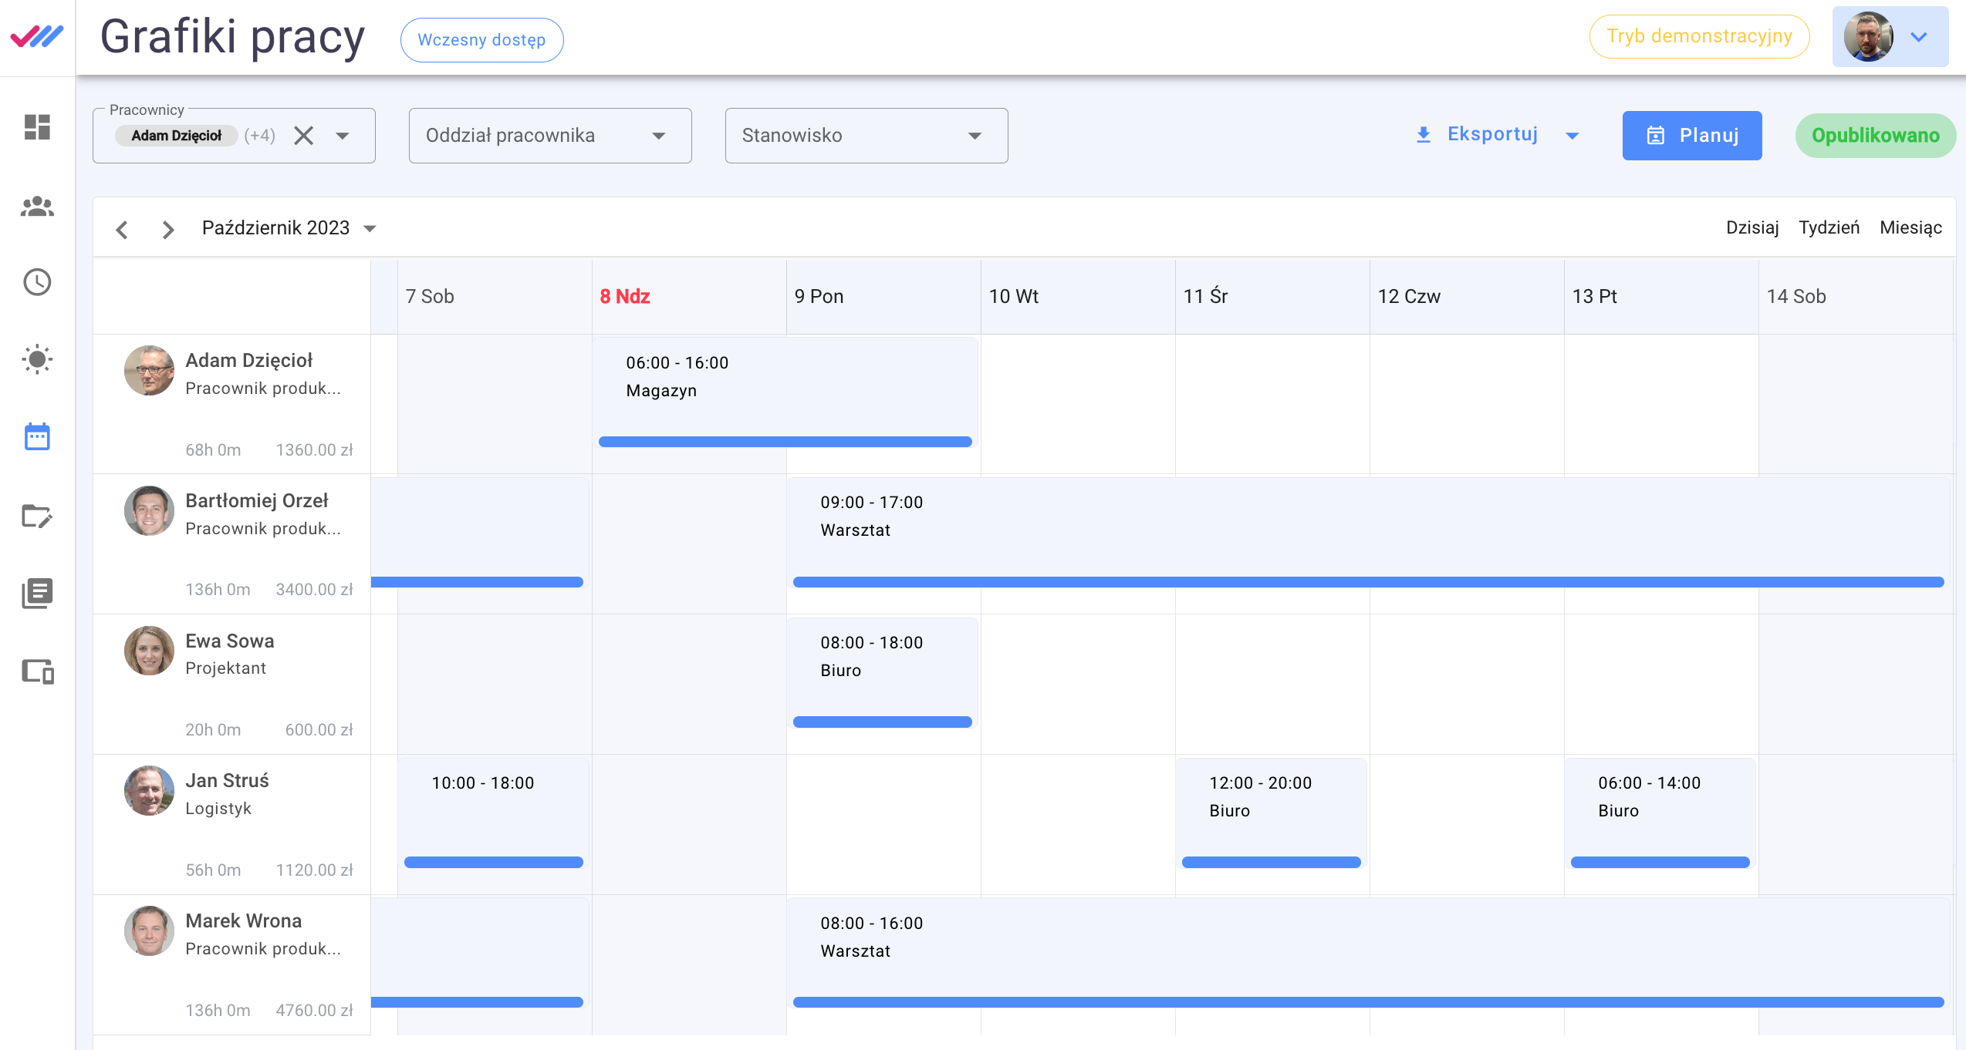The height and width of the screenshot is (1050, 1966).
Task: Open the devices sidebar icon
Action: pyautogui.click(x=37, y=671)
